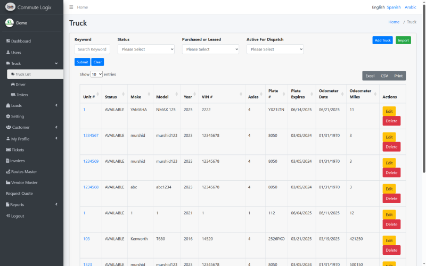Expand the Reports submenu chevron
Screen dimensions: 426x266
(56, 204)
